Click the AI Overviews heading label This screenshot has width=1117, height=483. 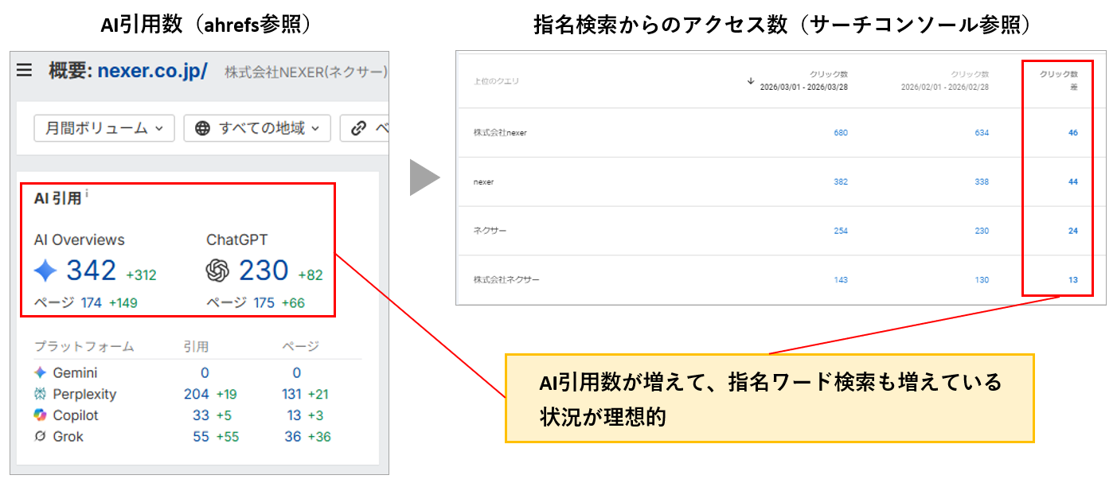point(80,240)
